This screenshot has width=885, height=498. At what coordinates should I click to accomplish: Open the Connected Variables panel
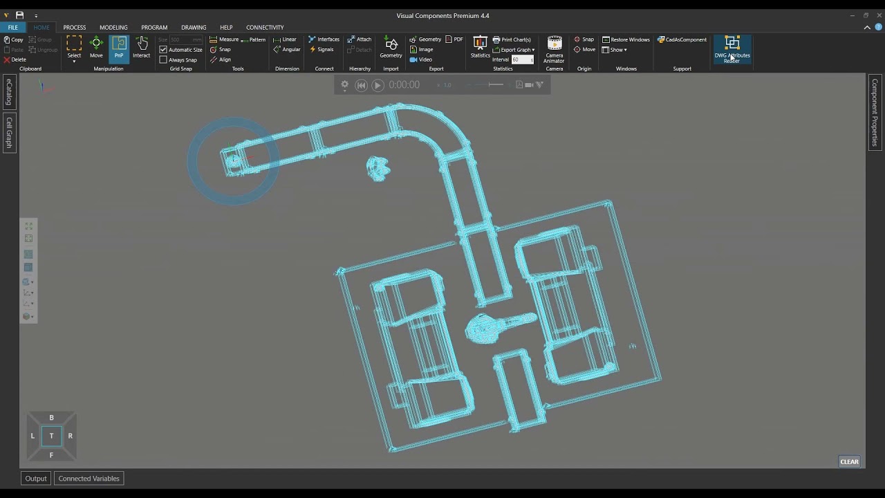click(88, 478)
